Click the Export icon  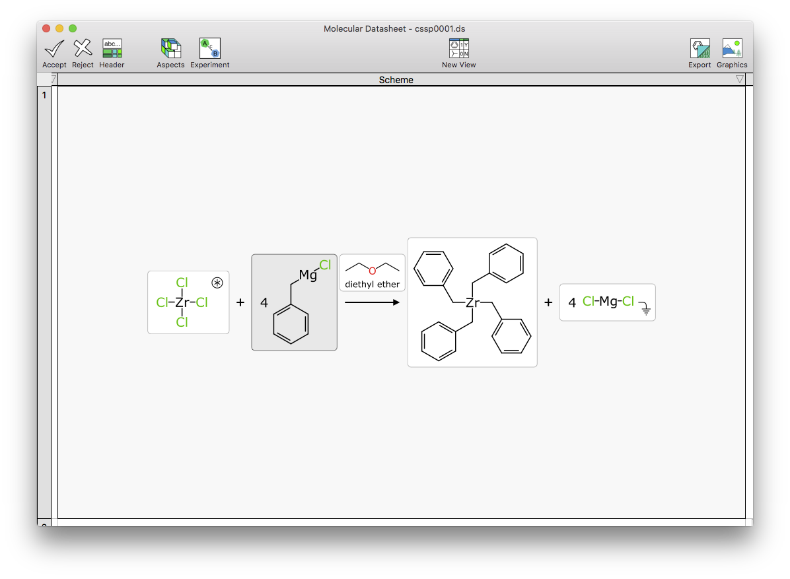point(699,50)
